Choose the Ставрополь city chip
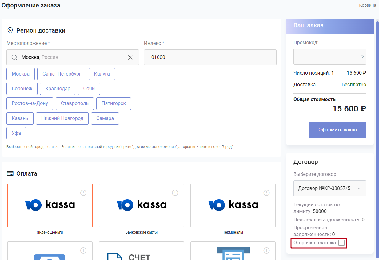The width and height of the screenshot is (379, 260). 75,103
